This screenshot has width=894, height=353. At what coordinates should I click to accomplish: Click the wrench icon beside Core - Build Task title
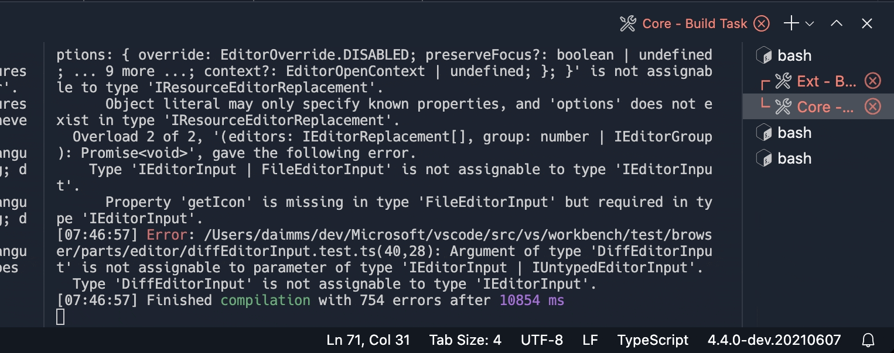(628, 23)
